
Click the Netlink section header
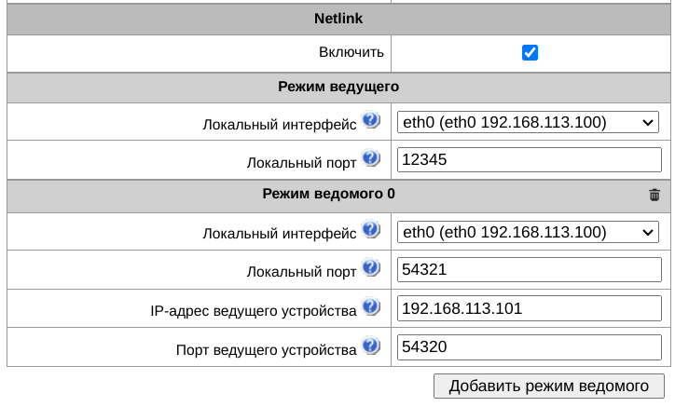338,18
